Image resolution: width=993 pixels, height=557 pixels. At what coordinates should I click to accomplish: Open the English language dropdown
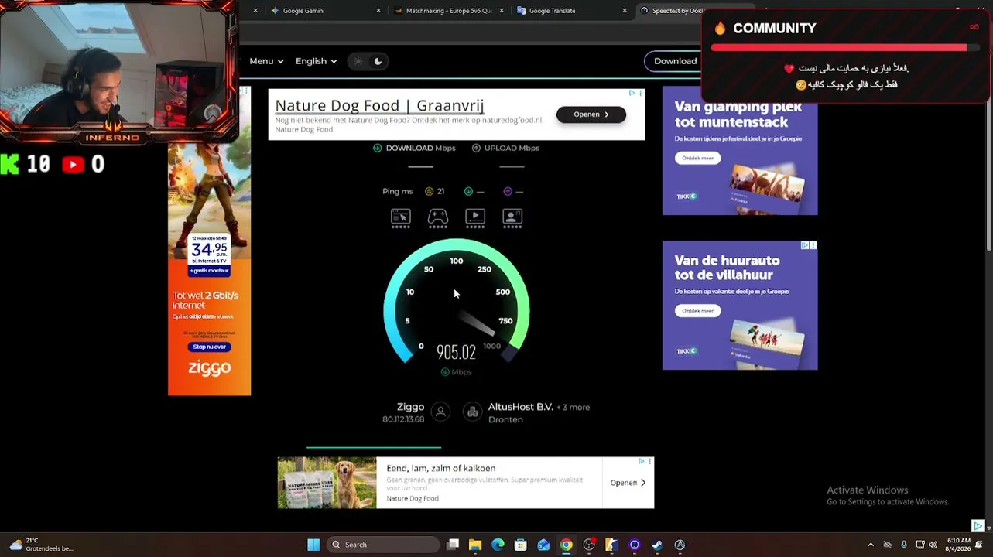click(x=316, y=61)
